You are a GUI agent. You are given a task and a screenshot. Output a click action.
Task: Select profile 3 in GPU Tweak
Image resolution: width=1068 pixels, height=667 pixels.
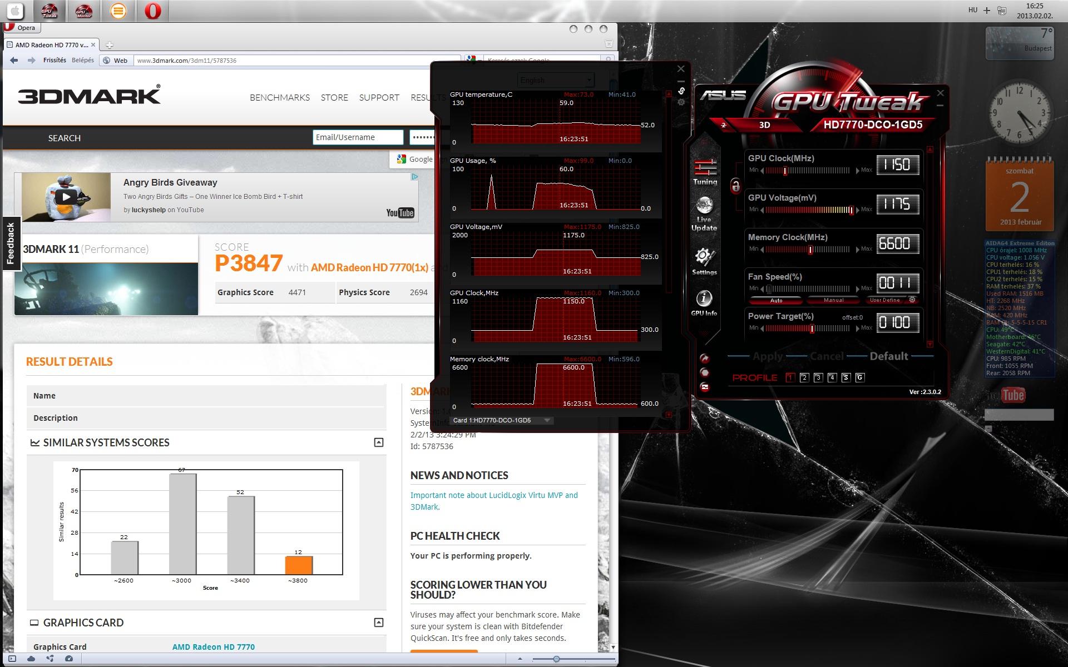[818, 377]
